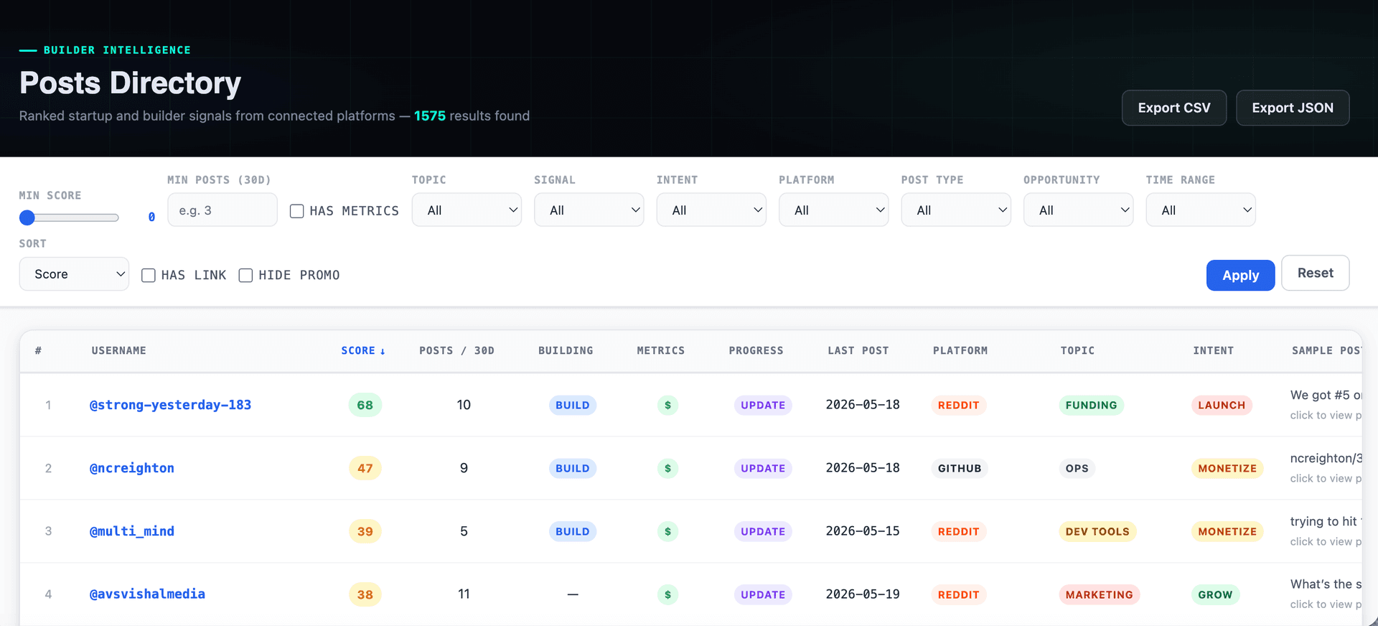Apply the filters with Apply button

pos(1240,275)
